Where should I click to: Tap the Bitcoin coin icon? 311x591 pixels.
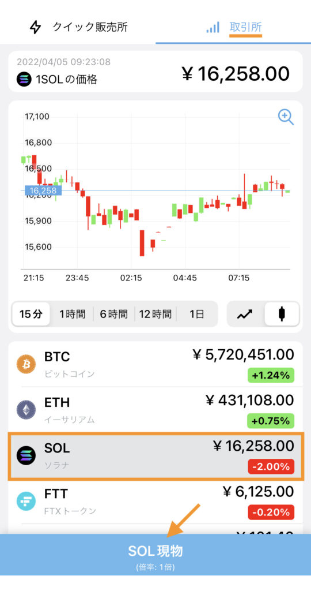pos(26,364)
